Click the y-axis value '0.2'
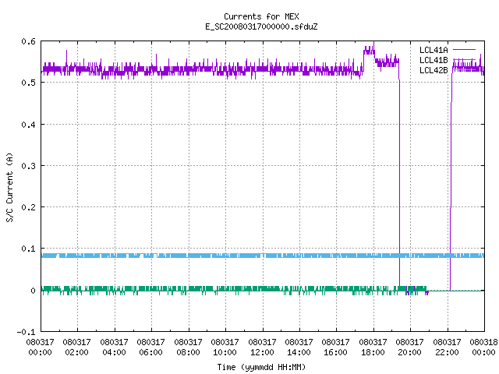 pyautogui.click(x=28, y=207)
